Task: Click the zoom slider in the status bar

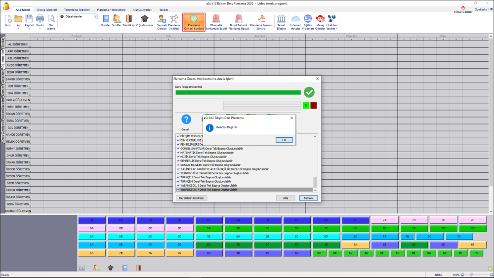Action: (472, 275)
